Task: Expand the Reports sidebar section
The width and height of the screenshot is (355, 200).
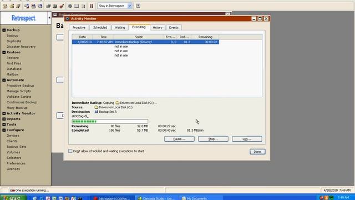Action: coord(4,119)
